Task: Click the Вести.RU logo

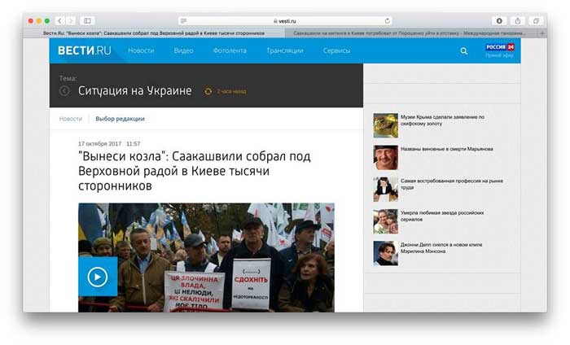Action: pos(83,50)
